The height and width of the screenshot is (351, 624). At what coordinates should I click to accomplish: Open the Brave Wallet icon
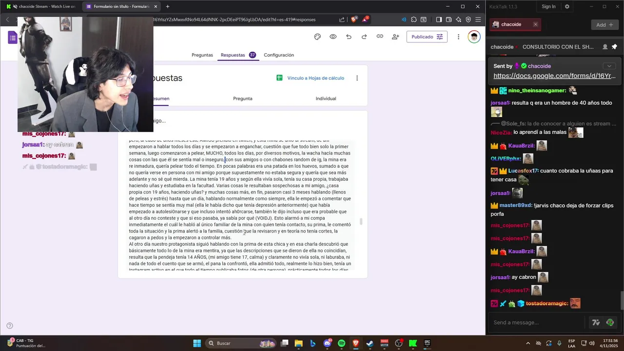[448, 19]
